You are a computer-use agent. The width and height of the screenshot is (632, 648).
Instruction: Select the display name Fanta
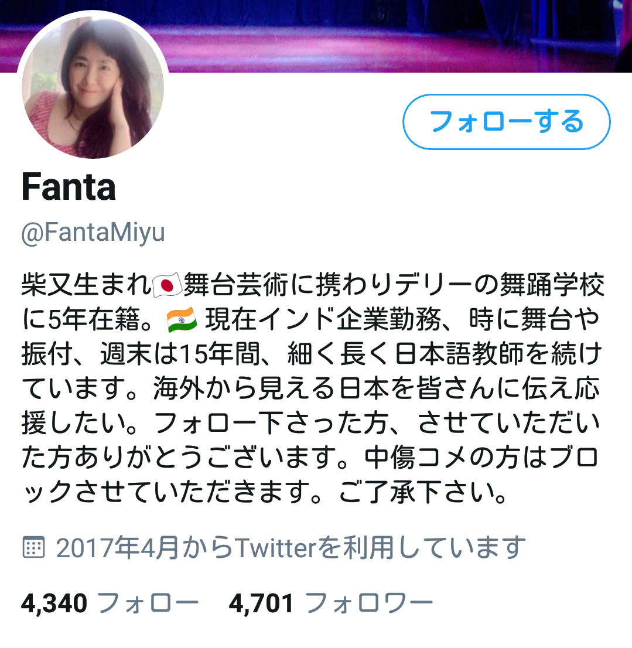tap(69, 187)
